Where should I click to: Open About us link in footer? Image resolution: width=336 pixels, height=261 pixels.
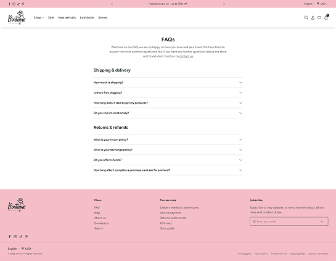[100, 218]
